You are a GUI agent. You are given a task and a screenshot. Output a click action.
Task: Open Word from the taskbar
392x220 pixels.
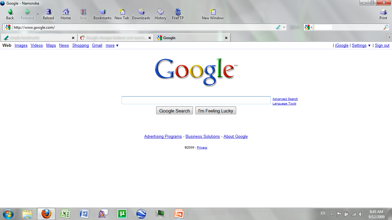84,214
